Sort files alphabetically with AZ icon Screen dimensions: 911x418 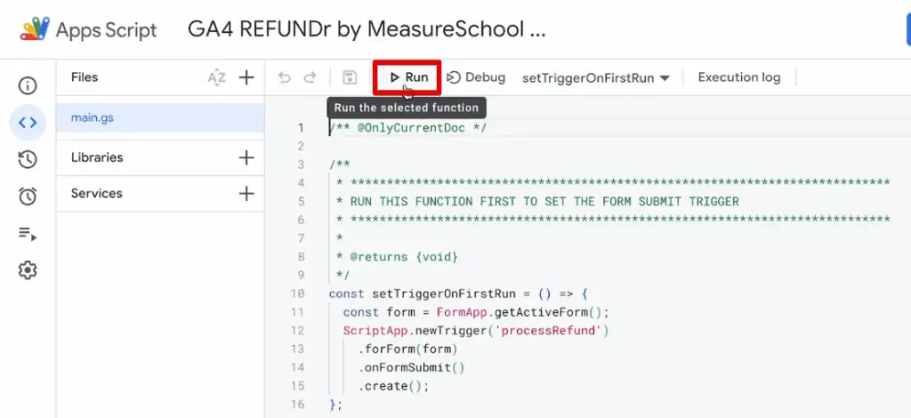click(216, 77)
